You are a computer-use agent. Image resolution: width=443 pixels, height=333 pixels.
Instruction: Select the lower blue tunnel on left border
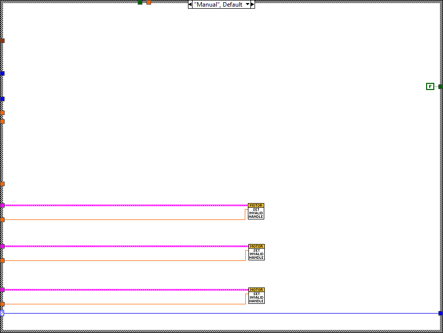[2, 99]
